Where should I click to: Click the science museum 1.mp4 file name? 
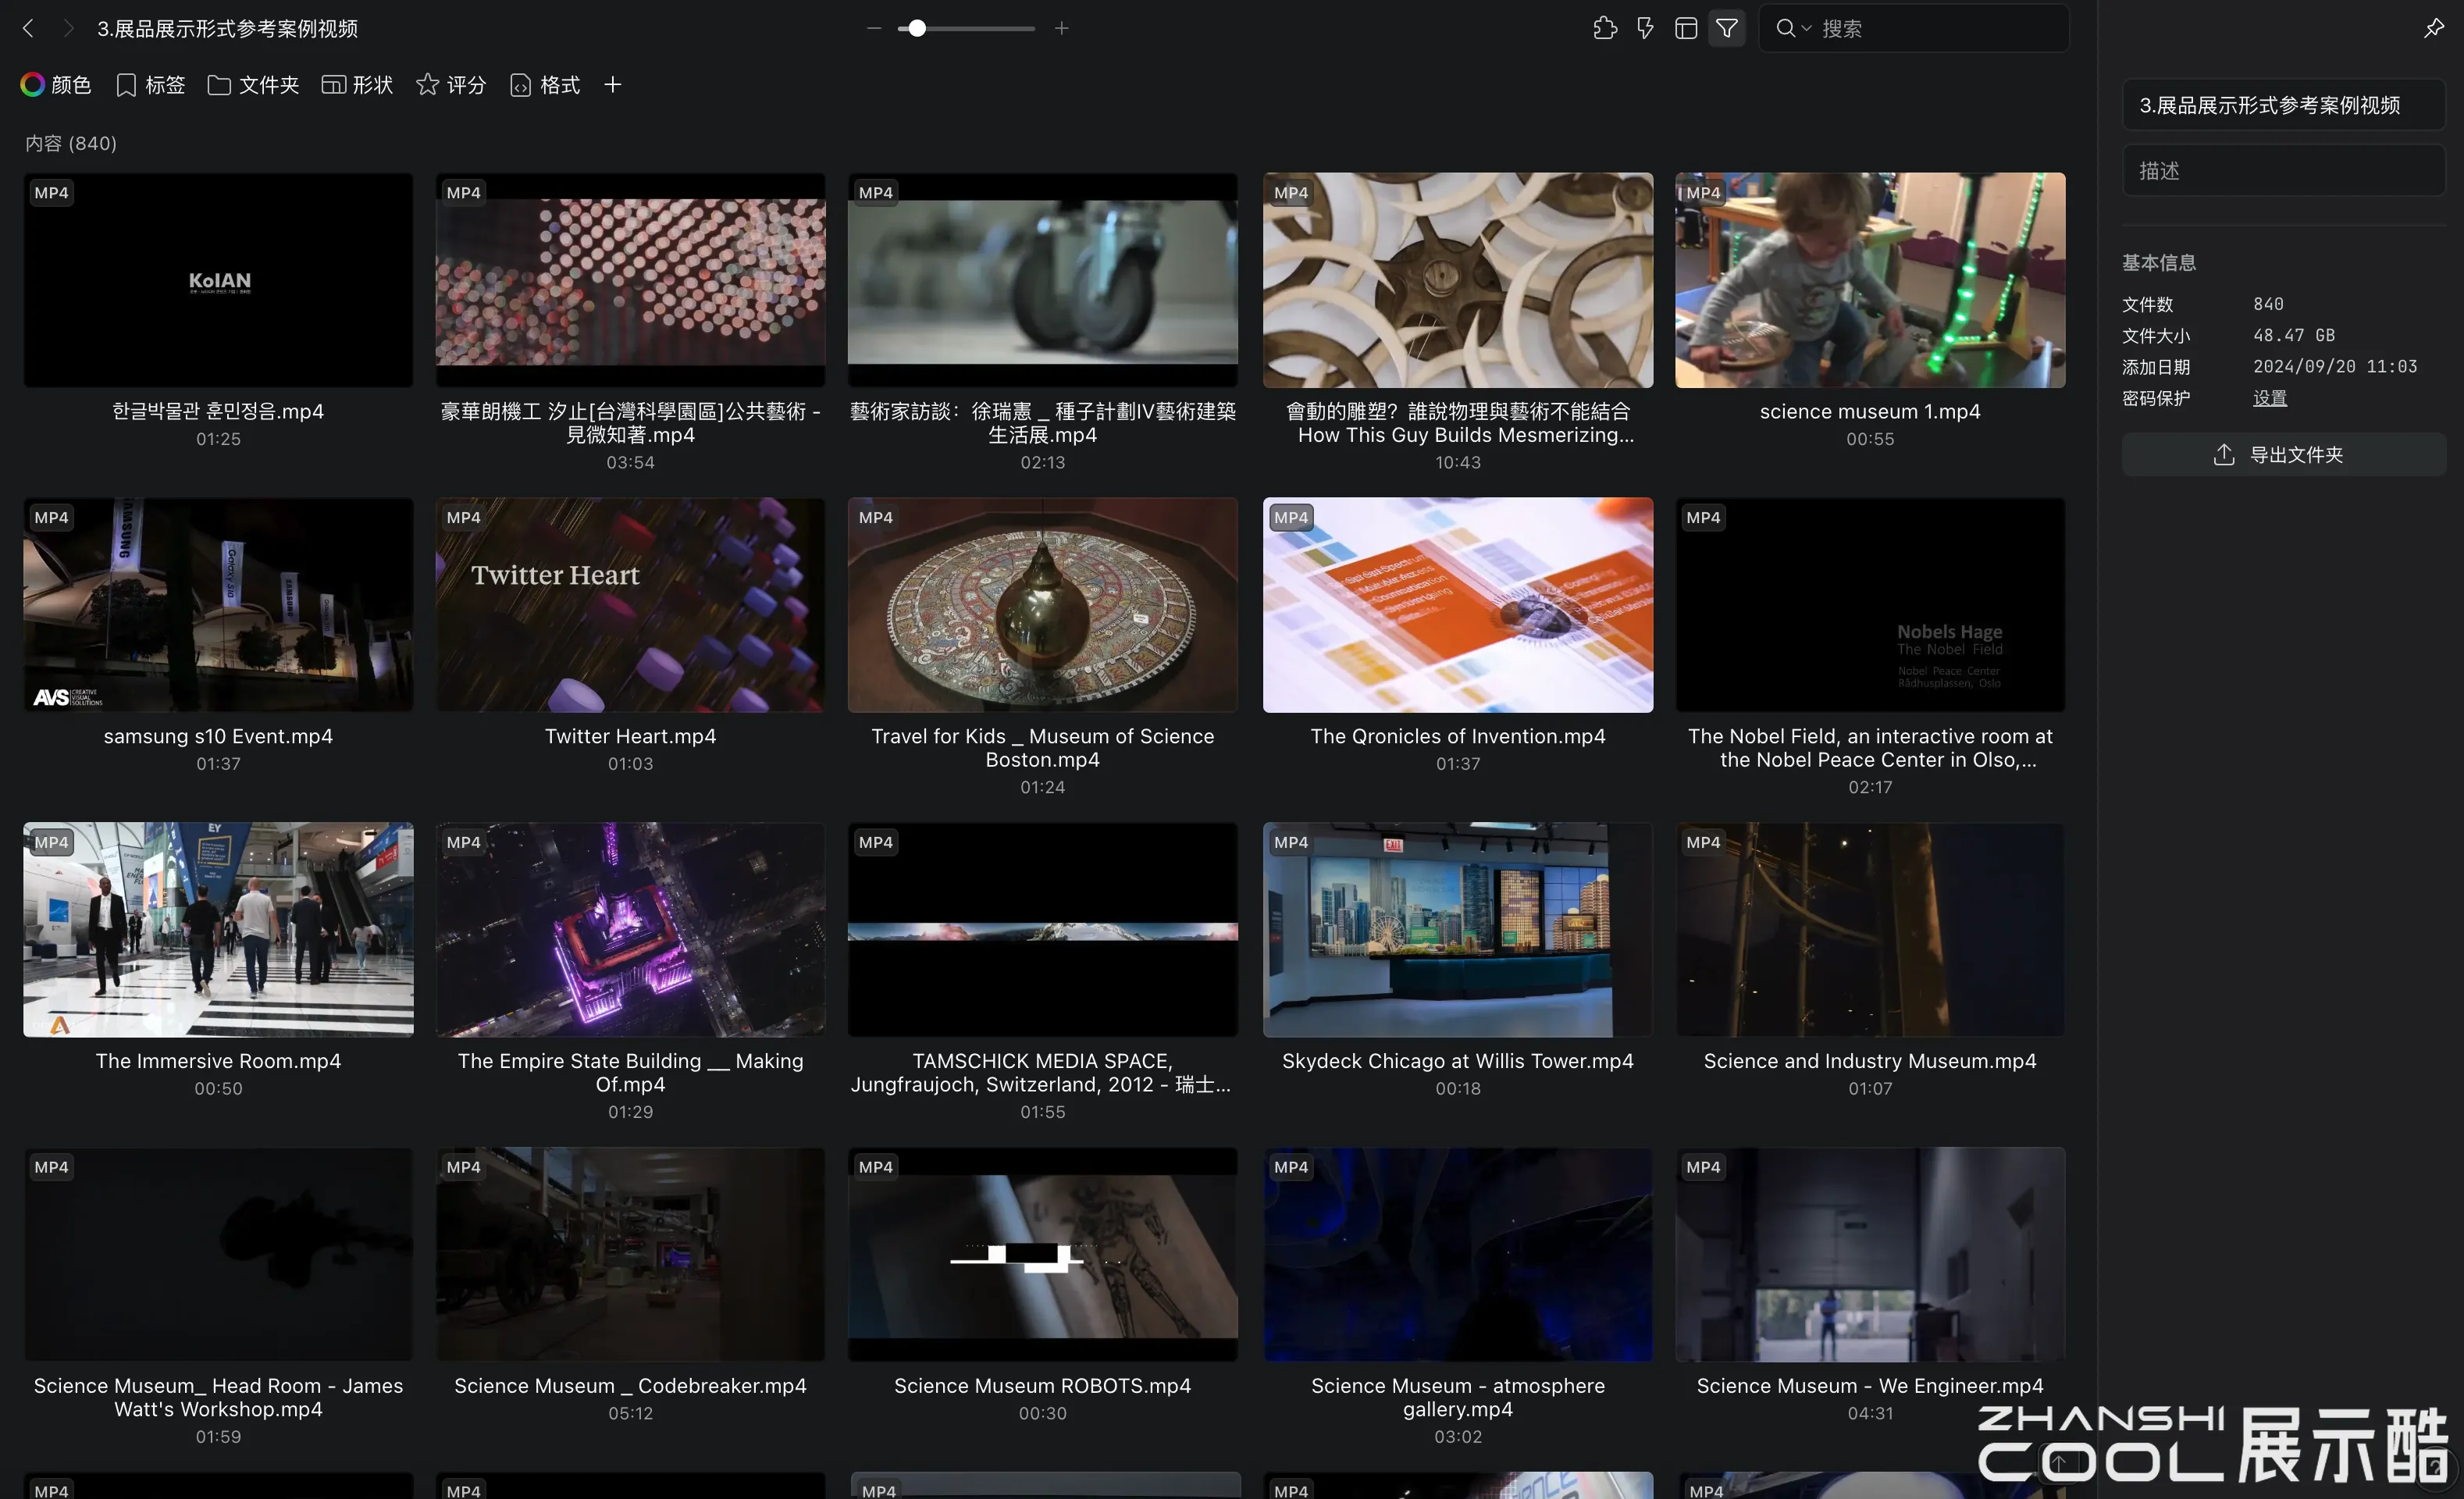tap(1870, 412)
